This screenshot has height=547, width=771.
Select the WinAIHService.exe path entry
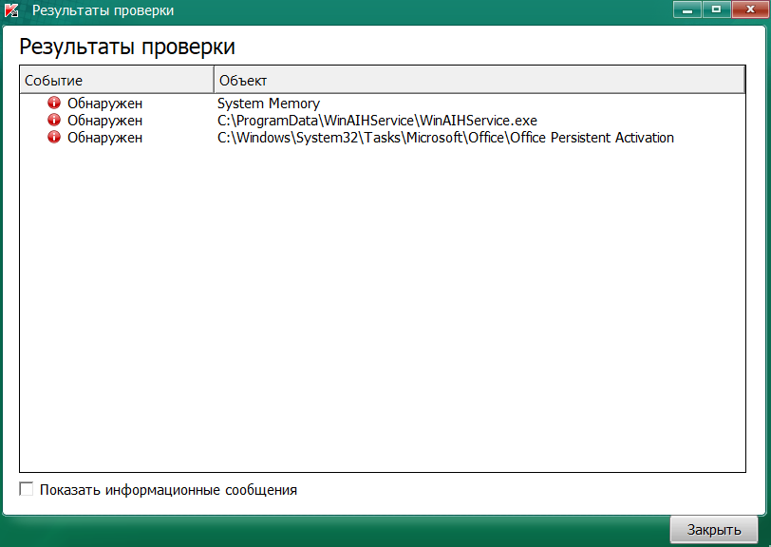(x=377, y=121)
